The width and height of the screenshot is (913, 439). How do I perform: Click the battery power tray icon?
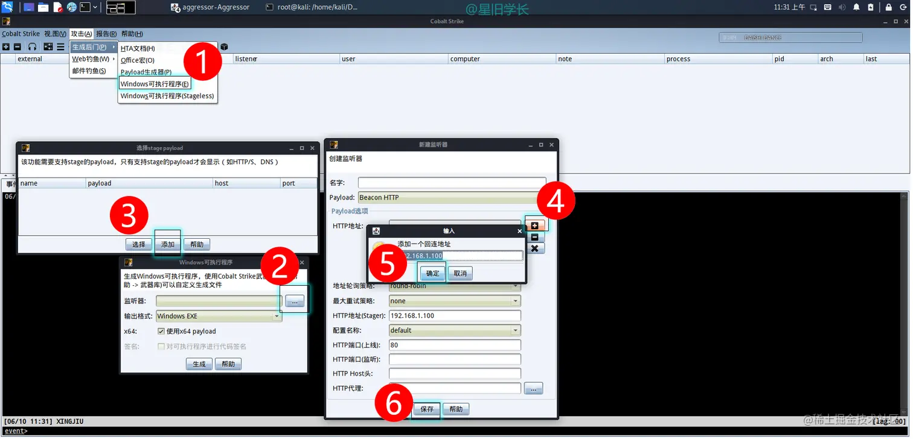click(x=870, y=7)
